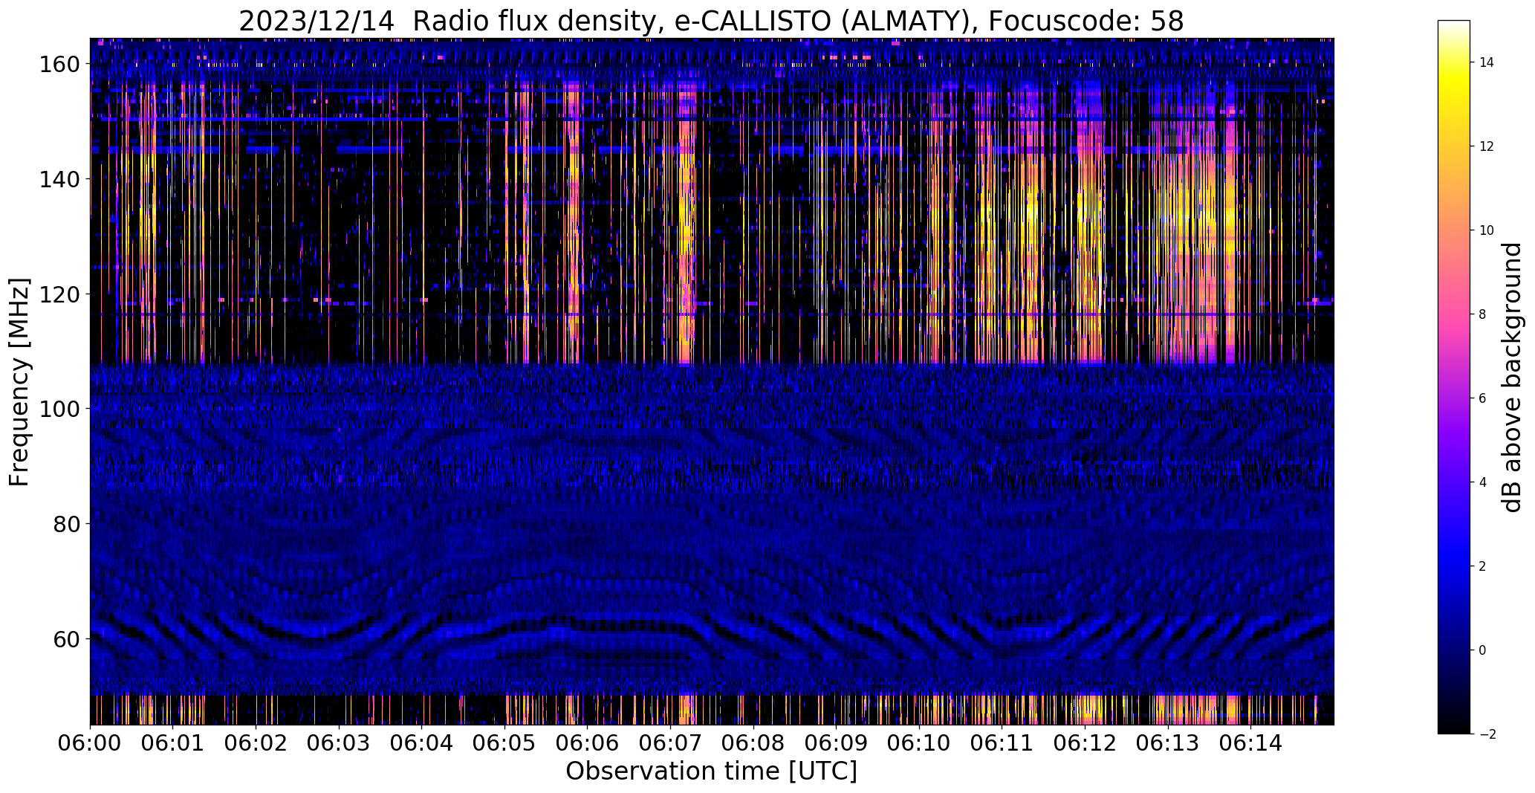Click the color gradient bar
The width and height of the screenshot is (1535, 793).
[1454, 377]
